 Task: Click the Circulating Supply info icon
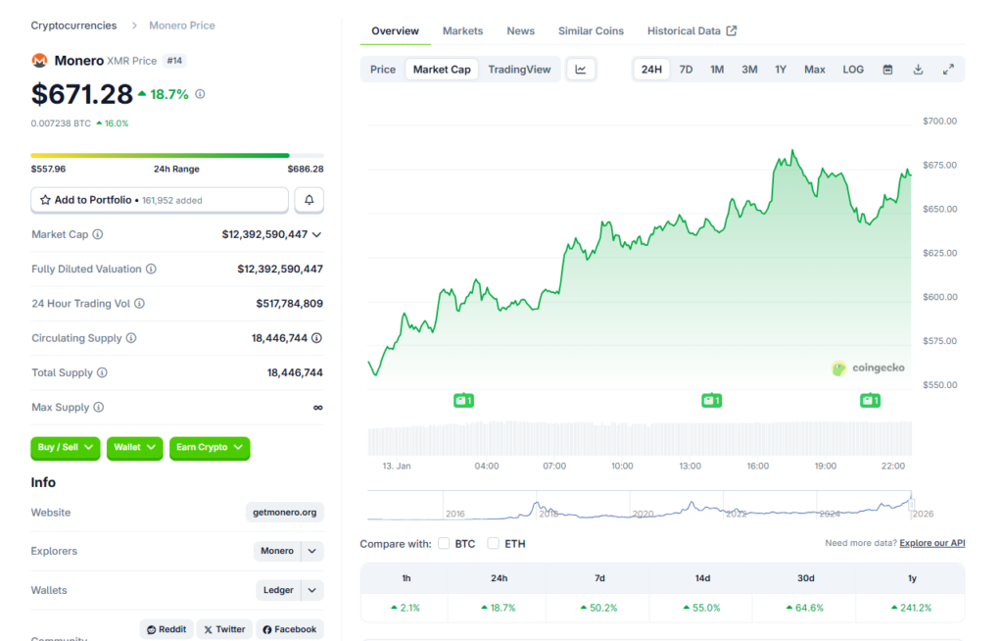tap(131, 338)
